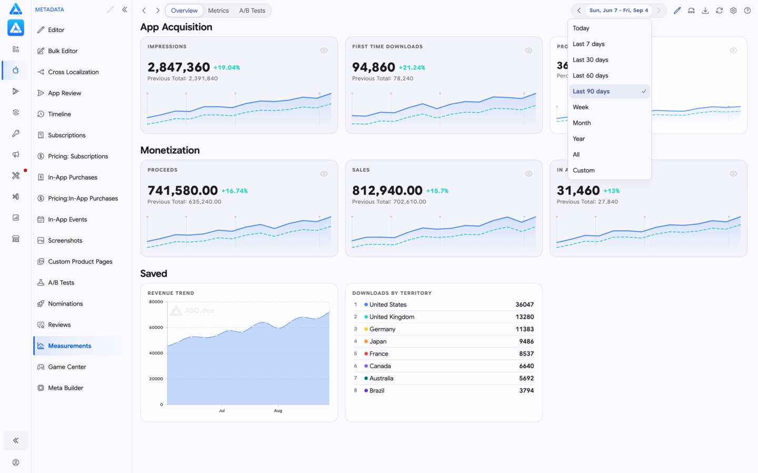Open the key icon section in the rail
Image resolution: width=758 pixels, height=473 pixels.
coord(16,133)
